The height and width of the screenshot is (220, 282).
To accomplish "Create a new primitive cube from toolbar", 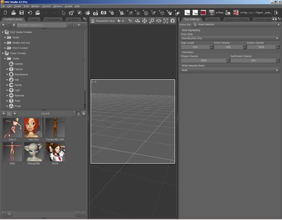I will pos(162,13).
